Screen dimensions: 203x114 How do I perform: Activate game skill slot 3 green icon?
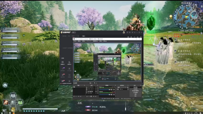click(x=20, y=102)
